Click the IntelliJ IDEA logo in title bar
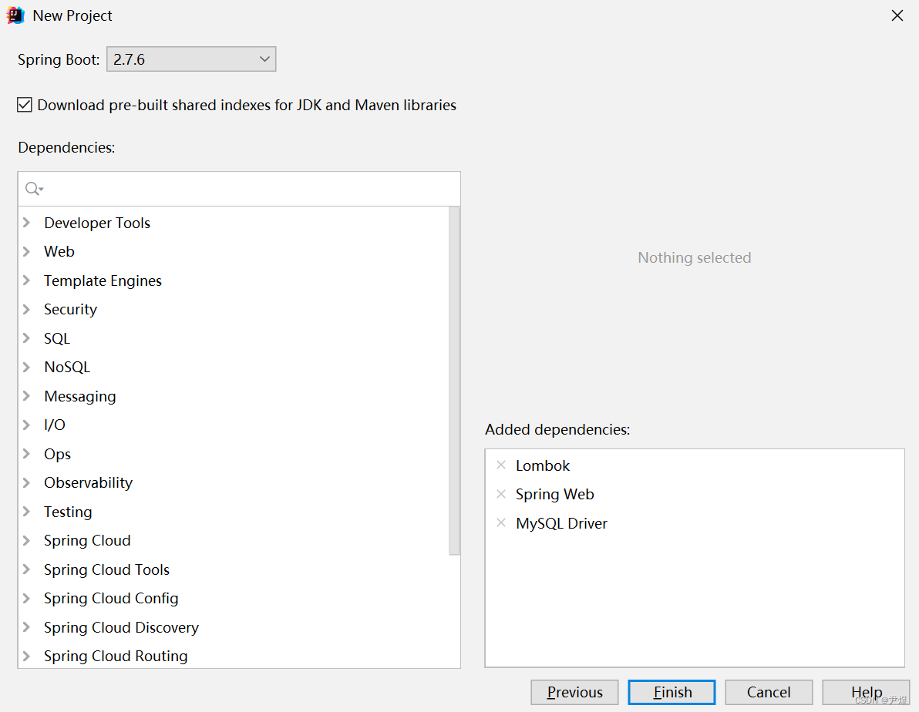Viewport: 919px width, 712px height. point(15,15)
